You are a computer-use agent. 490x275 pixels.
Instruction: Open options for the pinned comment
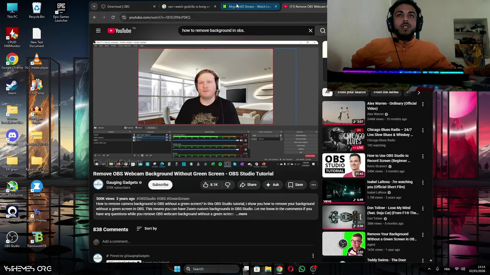(313, 256)
